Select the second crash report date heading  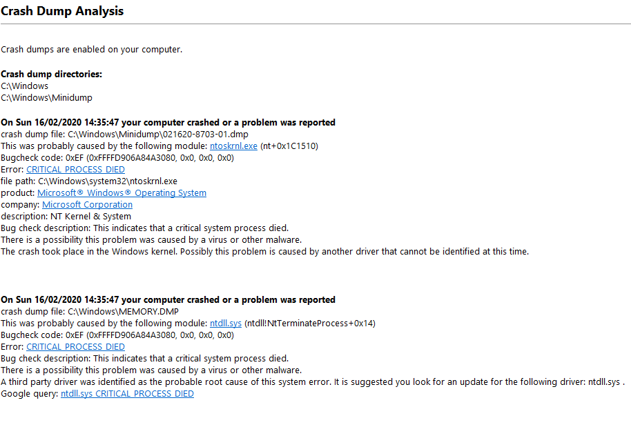(168, 300)
